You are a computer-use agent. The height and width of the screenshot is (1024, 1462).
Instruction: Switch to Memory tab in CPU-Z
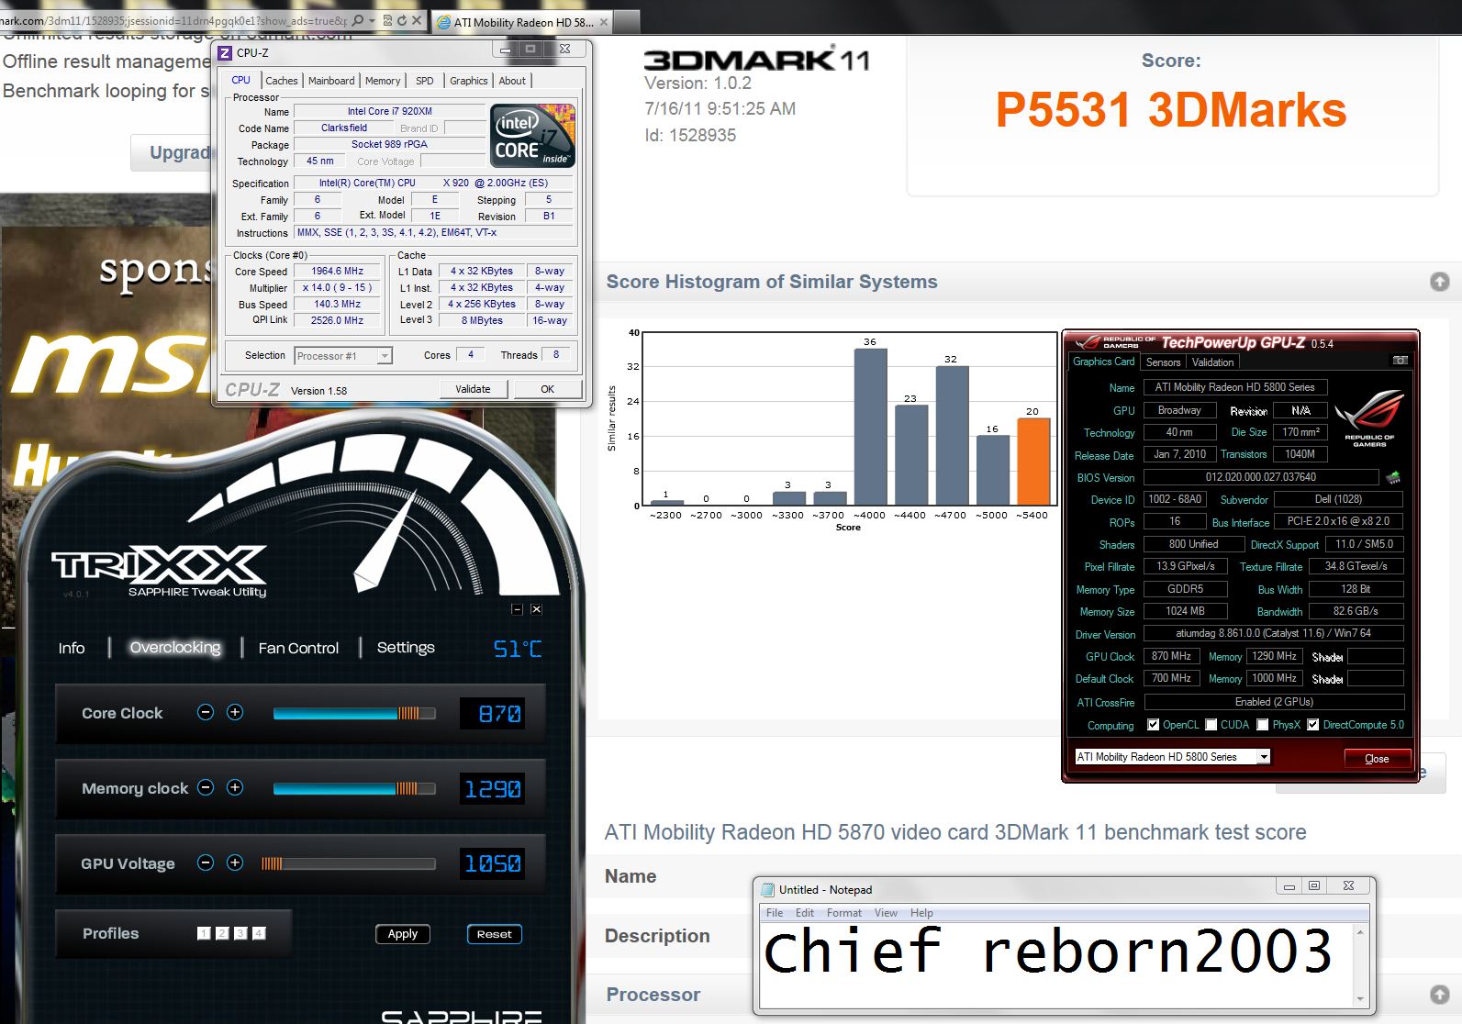pos(383,81)
